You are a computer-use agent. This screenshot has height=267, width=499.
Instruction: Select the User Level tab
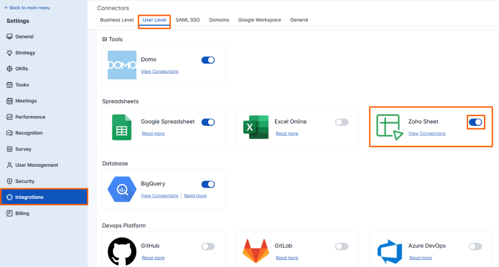(154, 20)
